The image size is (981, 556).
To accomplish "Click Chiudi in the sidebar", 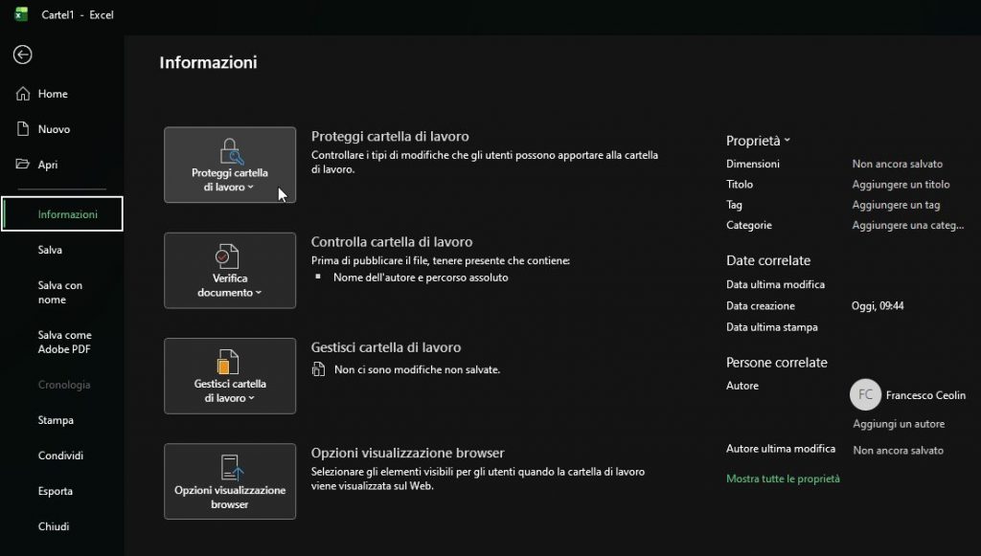I will pyautogui.click(x=54, y=526).
